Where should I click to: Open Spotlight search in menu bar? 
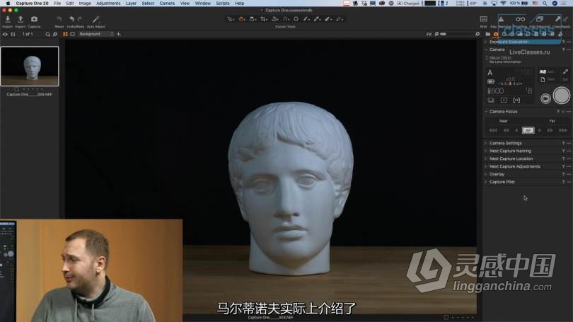coord(545,4)
